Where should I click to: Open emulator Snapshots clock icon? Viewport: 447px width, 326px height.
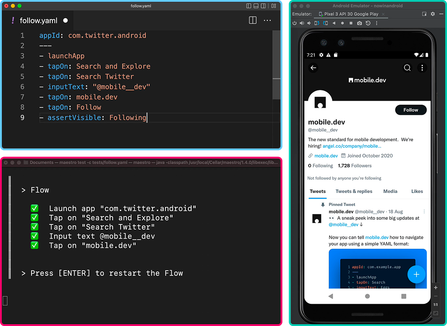368,23
